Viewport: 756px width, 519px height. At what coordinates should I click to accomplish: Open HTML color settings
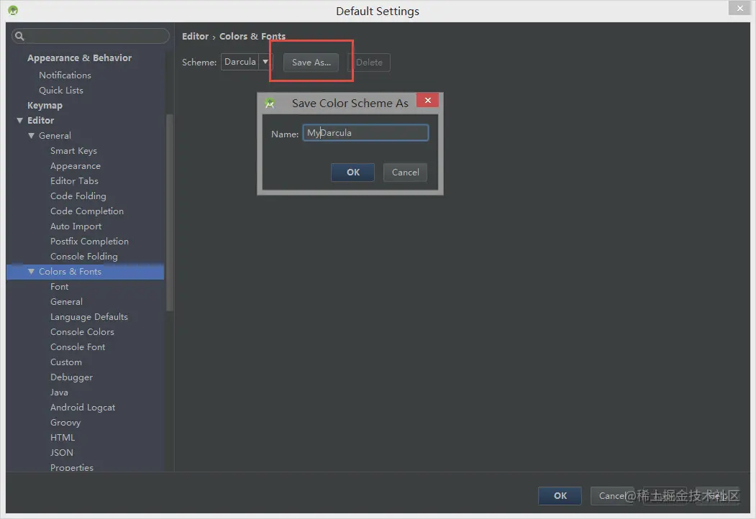tap(63, 438)
